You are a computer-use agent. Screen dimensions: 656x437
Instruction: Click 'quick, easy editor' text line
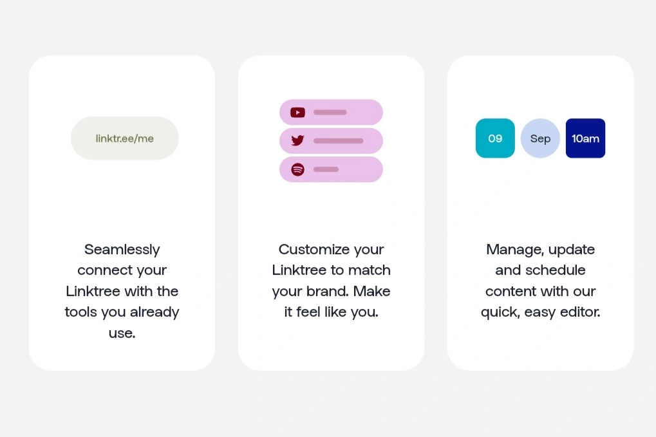[540, 312]
